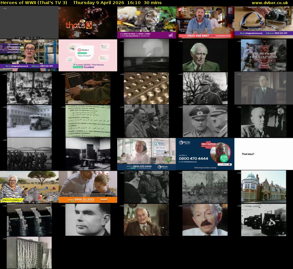Viewport: 293px width, 269px height.
Task: Click the marching soldiers archive thumbnail
Action: tap(29, 154)
